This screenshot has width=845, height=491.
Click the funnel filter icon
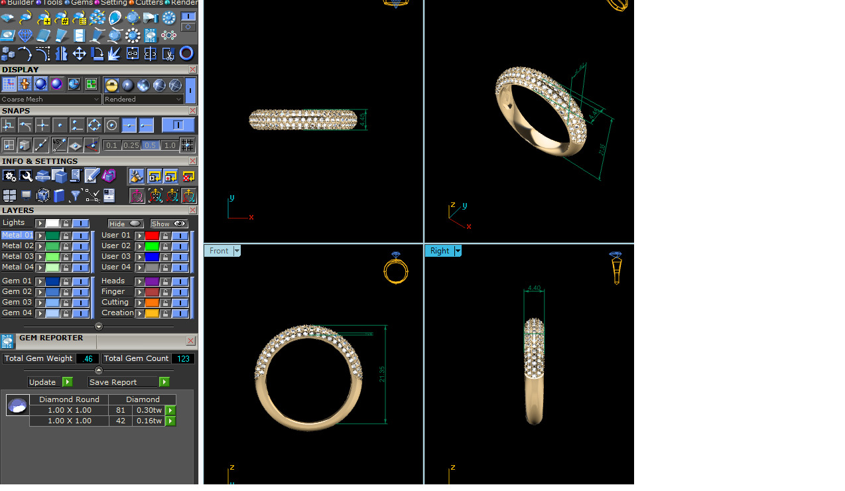pyautogui.click(x=75, y=195)
